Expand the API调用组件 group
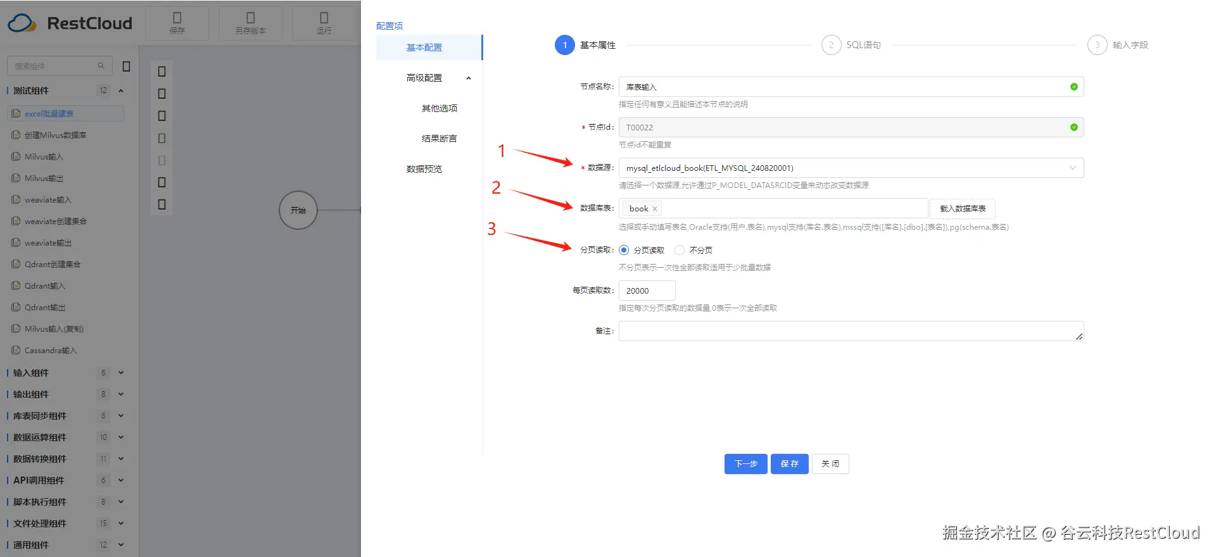1216x557 pixels. [121, 480]
